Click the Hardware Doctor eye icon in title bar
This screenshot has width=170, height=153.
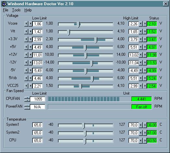tap(4, 4)
